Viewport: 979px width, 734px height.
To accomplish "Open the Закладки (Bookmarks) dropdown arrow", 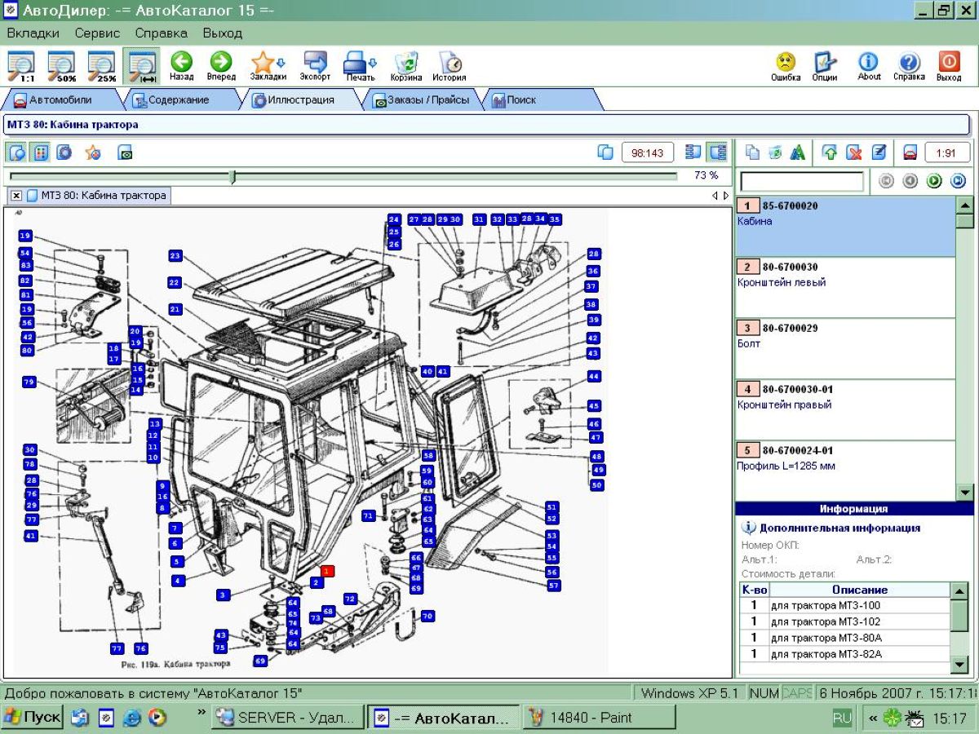I will point(281,63).
